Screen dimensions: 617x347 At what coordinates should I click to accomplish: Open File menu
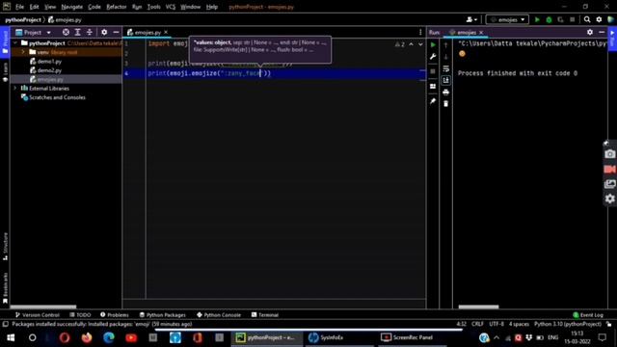coord(19,7)
